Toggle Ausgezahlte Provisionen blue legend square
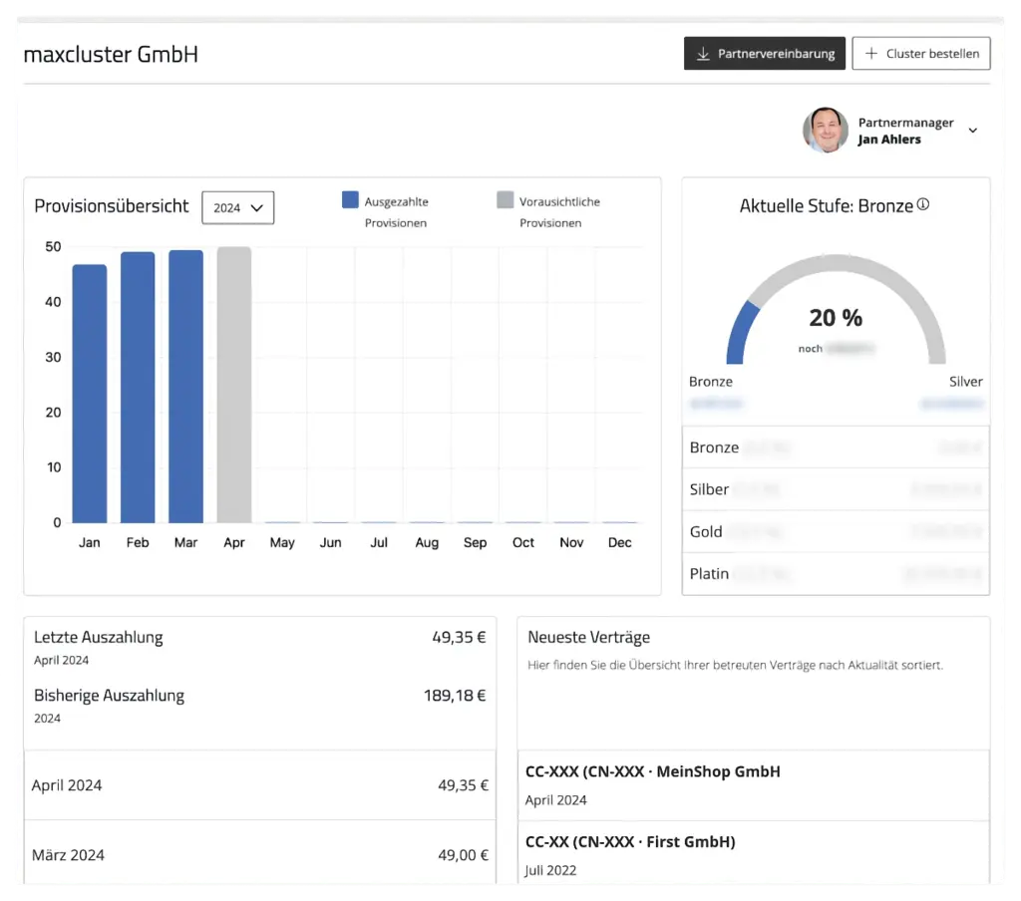 pos(350,200)
